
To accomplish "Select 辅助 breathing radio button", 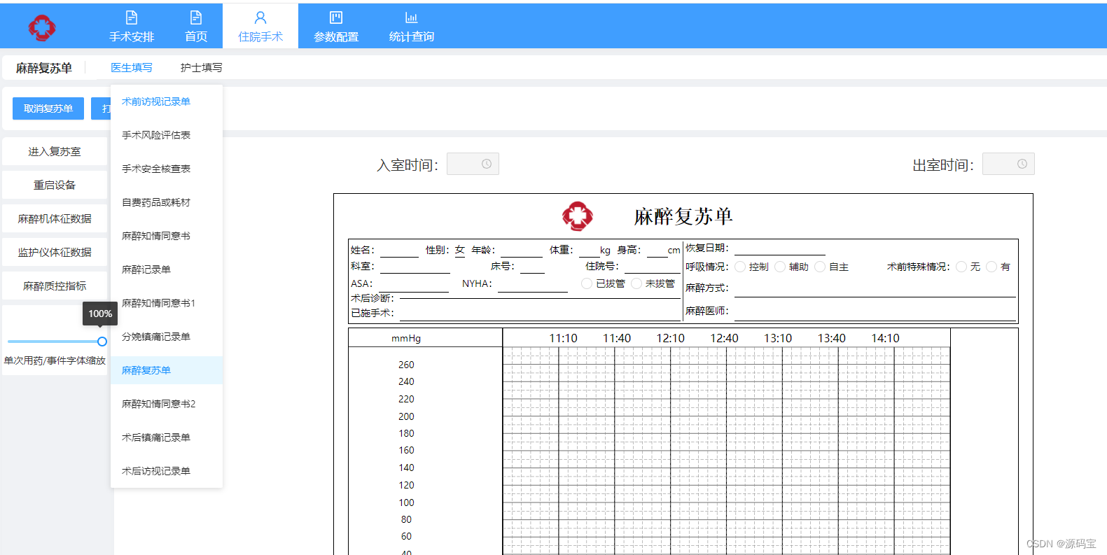I will point(780,267).
